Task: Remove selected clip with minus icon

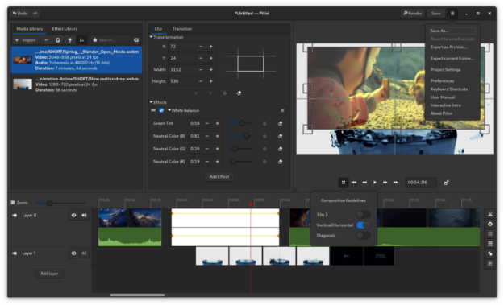Action: [x=46, y=40]
